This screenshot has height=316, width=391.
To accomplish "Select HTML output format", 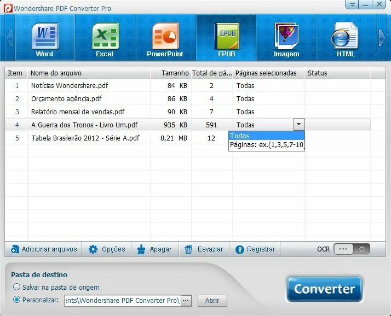I will click(x=346, y=38).
